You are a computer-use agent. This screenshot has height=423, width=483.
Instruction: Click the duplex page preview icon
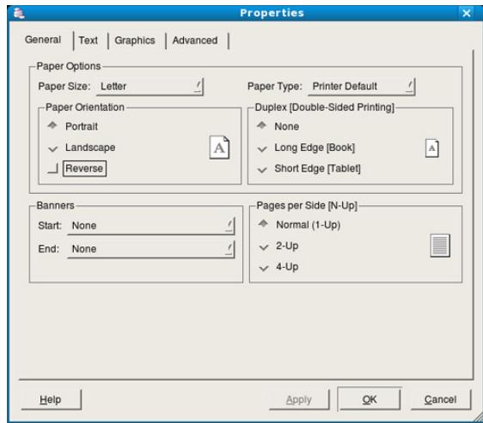pyautogui.click(x=432, y=148)
